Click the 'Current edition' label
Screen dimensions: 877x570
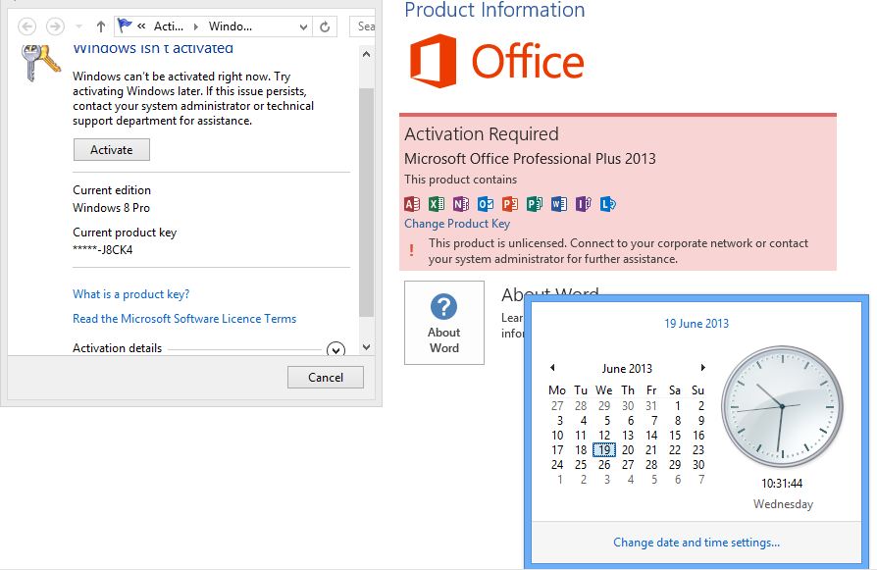click(x=112, y=190)
